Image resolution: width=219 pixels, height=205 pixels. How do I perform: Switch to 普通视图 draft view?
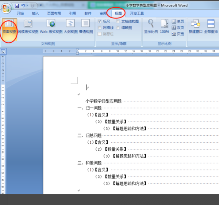[86, 27]
